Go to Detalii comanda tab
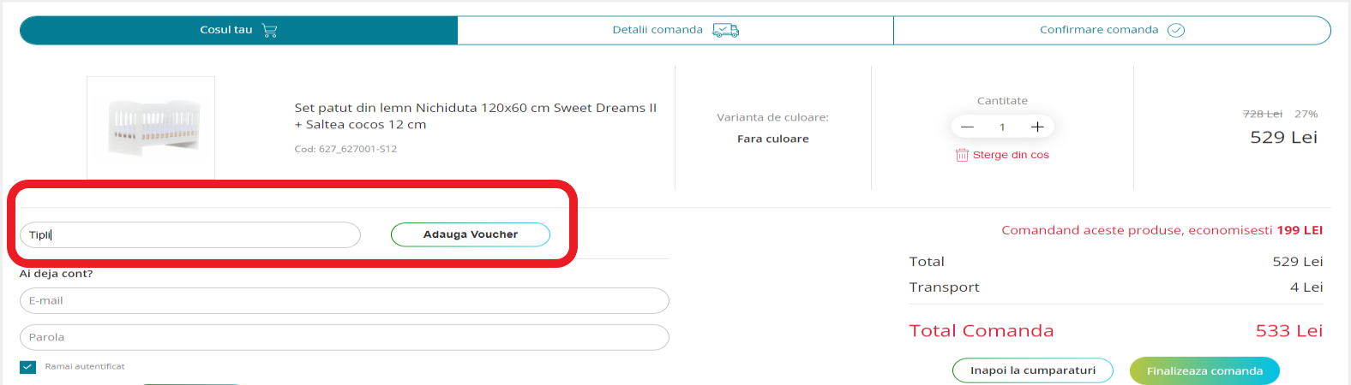 [x=657, y=30]
